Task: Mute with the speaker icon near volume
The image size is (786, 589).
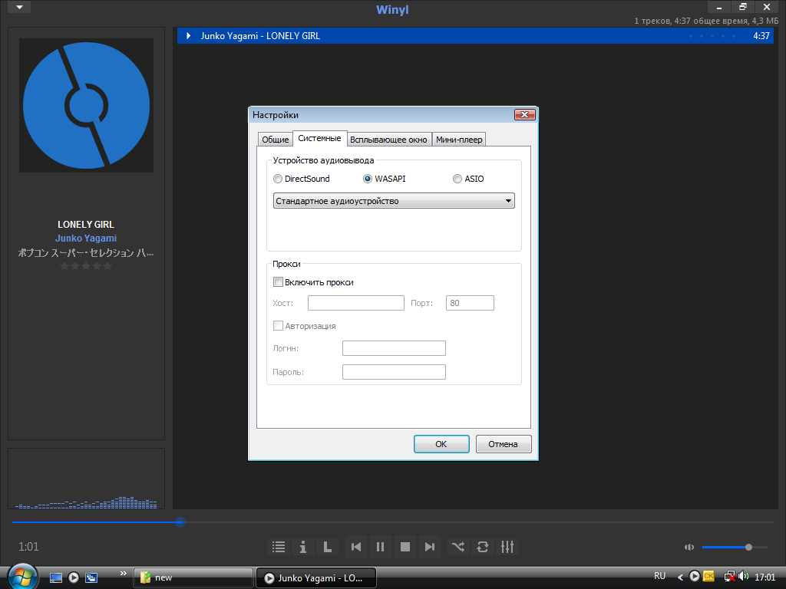Action: click(690, 547)
